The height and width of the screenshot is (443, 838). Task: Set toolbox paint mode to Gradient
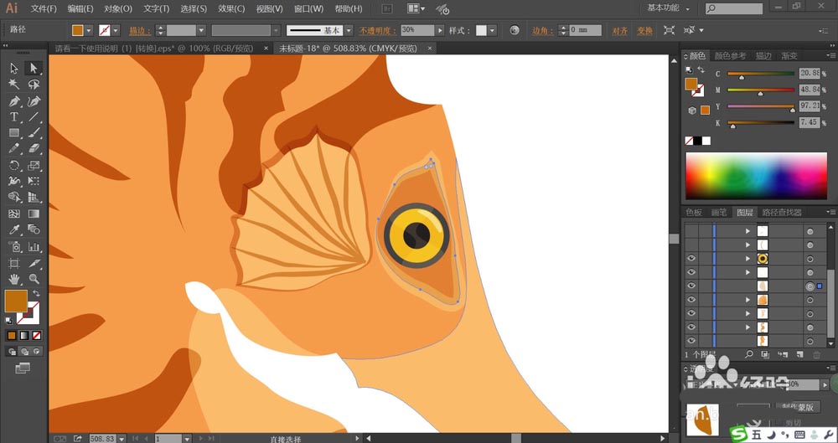[x=24, y=336]
